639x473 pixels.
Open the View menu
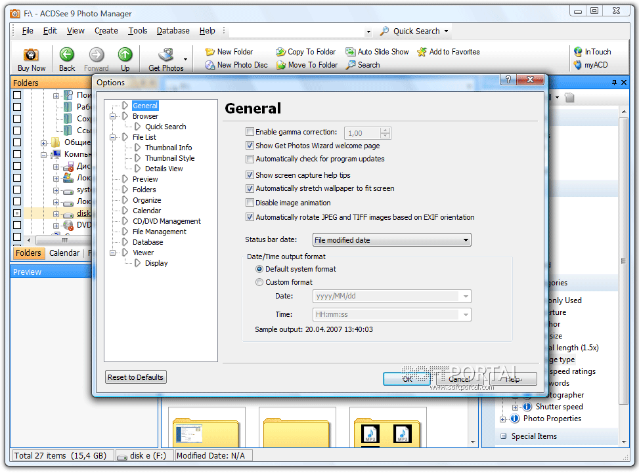(x=76, y=31)
